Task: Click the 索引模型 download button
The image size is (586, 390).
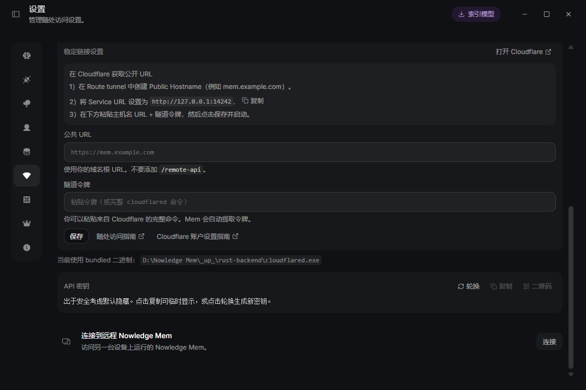Action: click(476, 14)
